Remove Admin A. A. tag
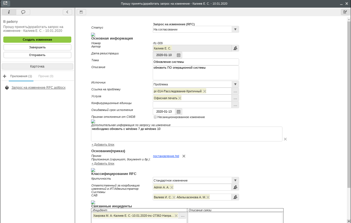 click(172, 187)
